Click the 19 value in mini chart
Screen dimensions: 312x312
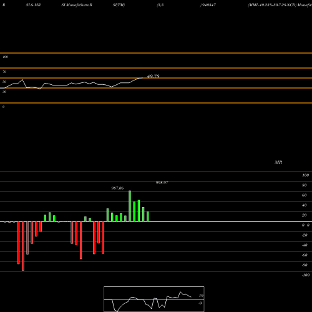coord(201,296)
